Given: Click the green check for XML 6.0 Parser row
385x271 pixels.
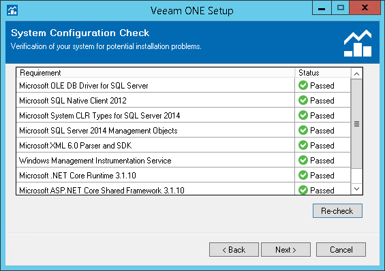Looking at the screenshot, I should coord(303,145).
